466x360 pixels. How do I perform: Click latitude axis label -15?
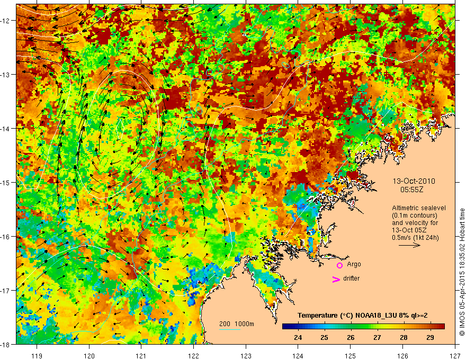pos(6,182)
